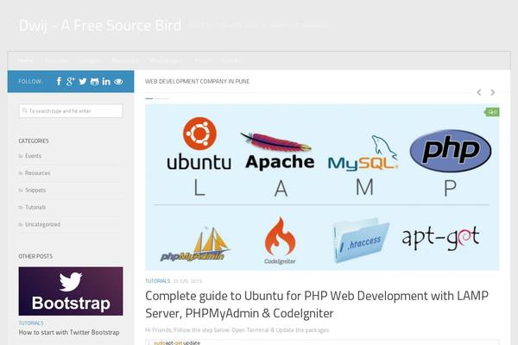518x345 pixels.
Task: Click the excerpt starting Hi Friends, Follow the step
Action: (x=237, y=330)
